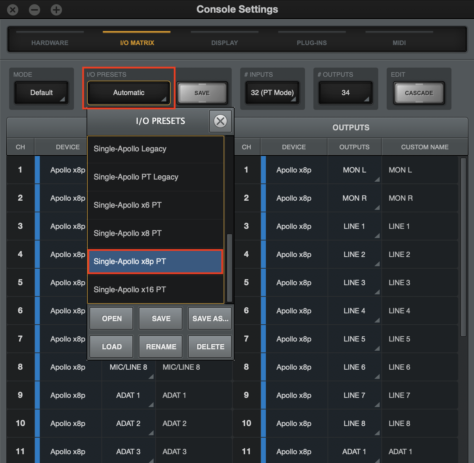The width and height of the screenshot is (474, 463).
Task: Click the disclosure triangle on MON L output
Action: tap(377, 180)
